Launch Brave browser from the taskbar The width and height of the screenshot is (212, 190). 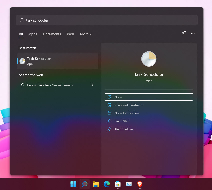click(140, 184)
